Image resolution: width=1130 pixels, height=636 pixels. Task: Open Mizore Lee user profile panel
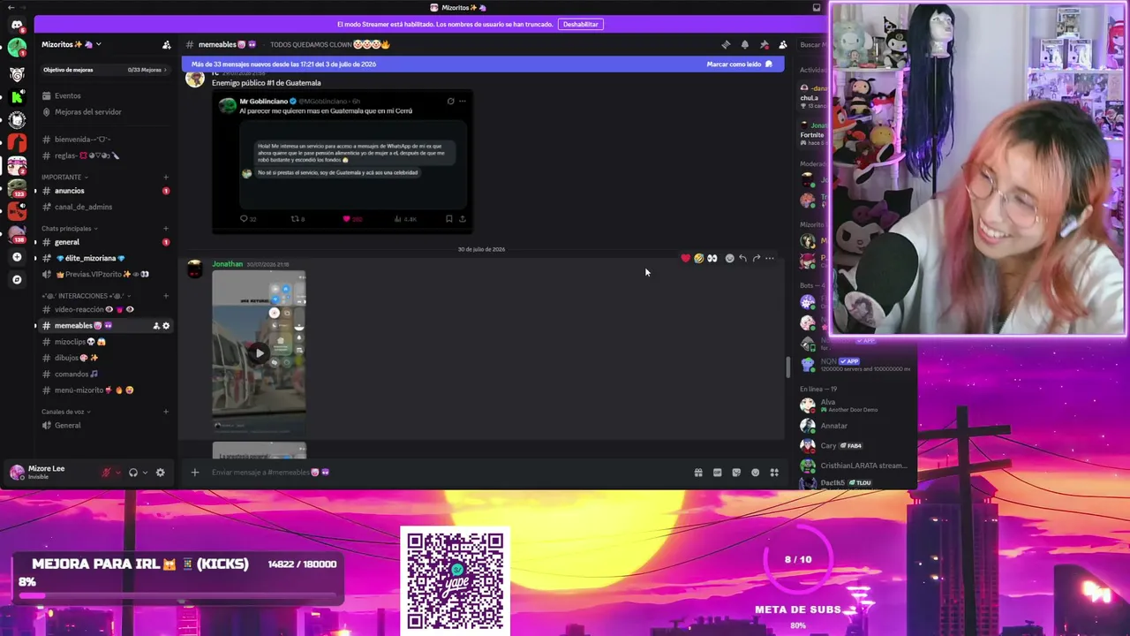(51, 473)
